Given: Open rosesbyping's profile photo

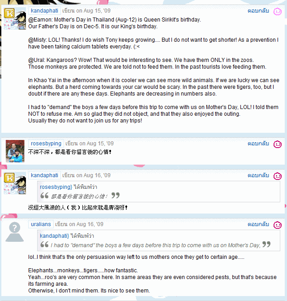Looking at the screenshot, I should coord(15,151).
